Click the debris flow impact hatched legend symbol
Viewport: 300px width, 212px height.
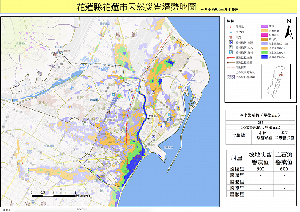coord(230,77)
